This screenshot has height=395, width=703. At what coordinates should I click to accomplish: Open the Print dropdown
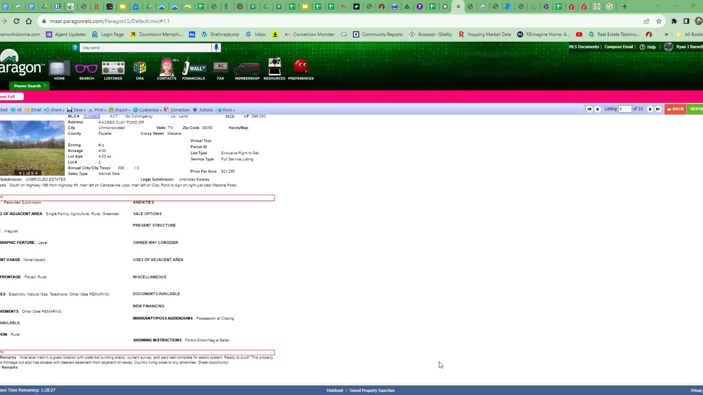[97, 110]
